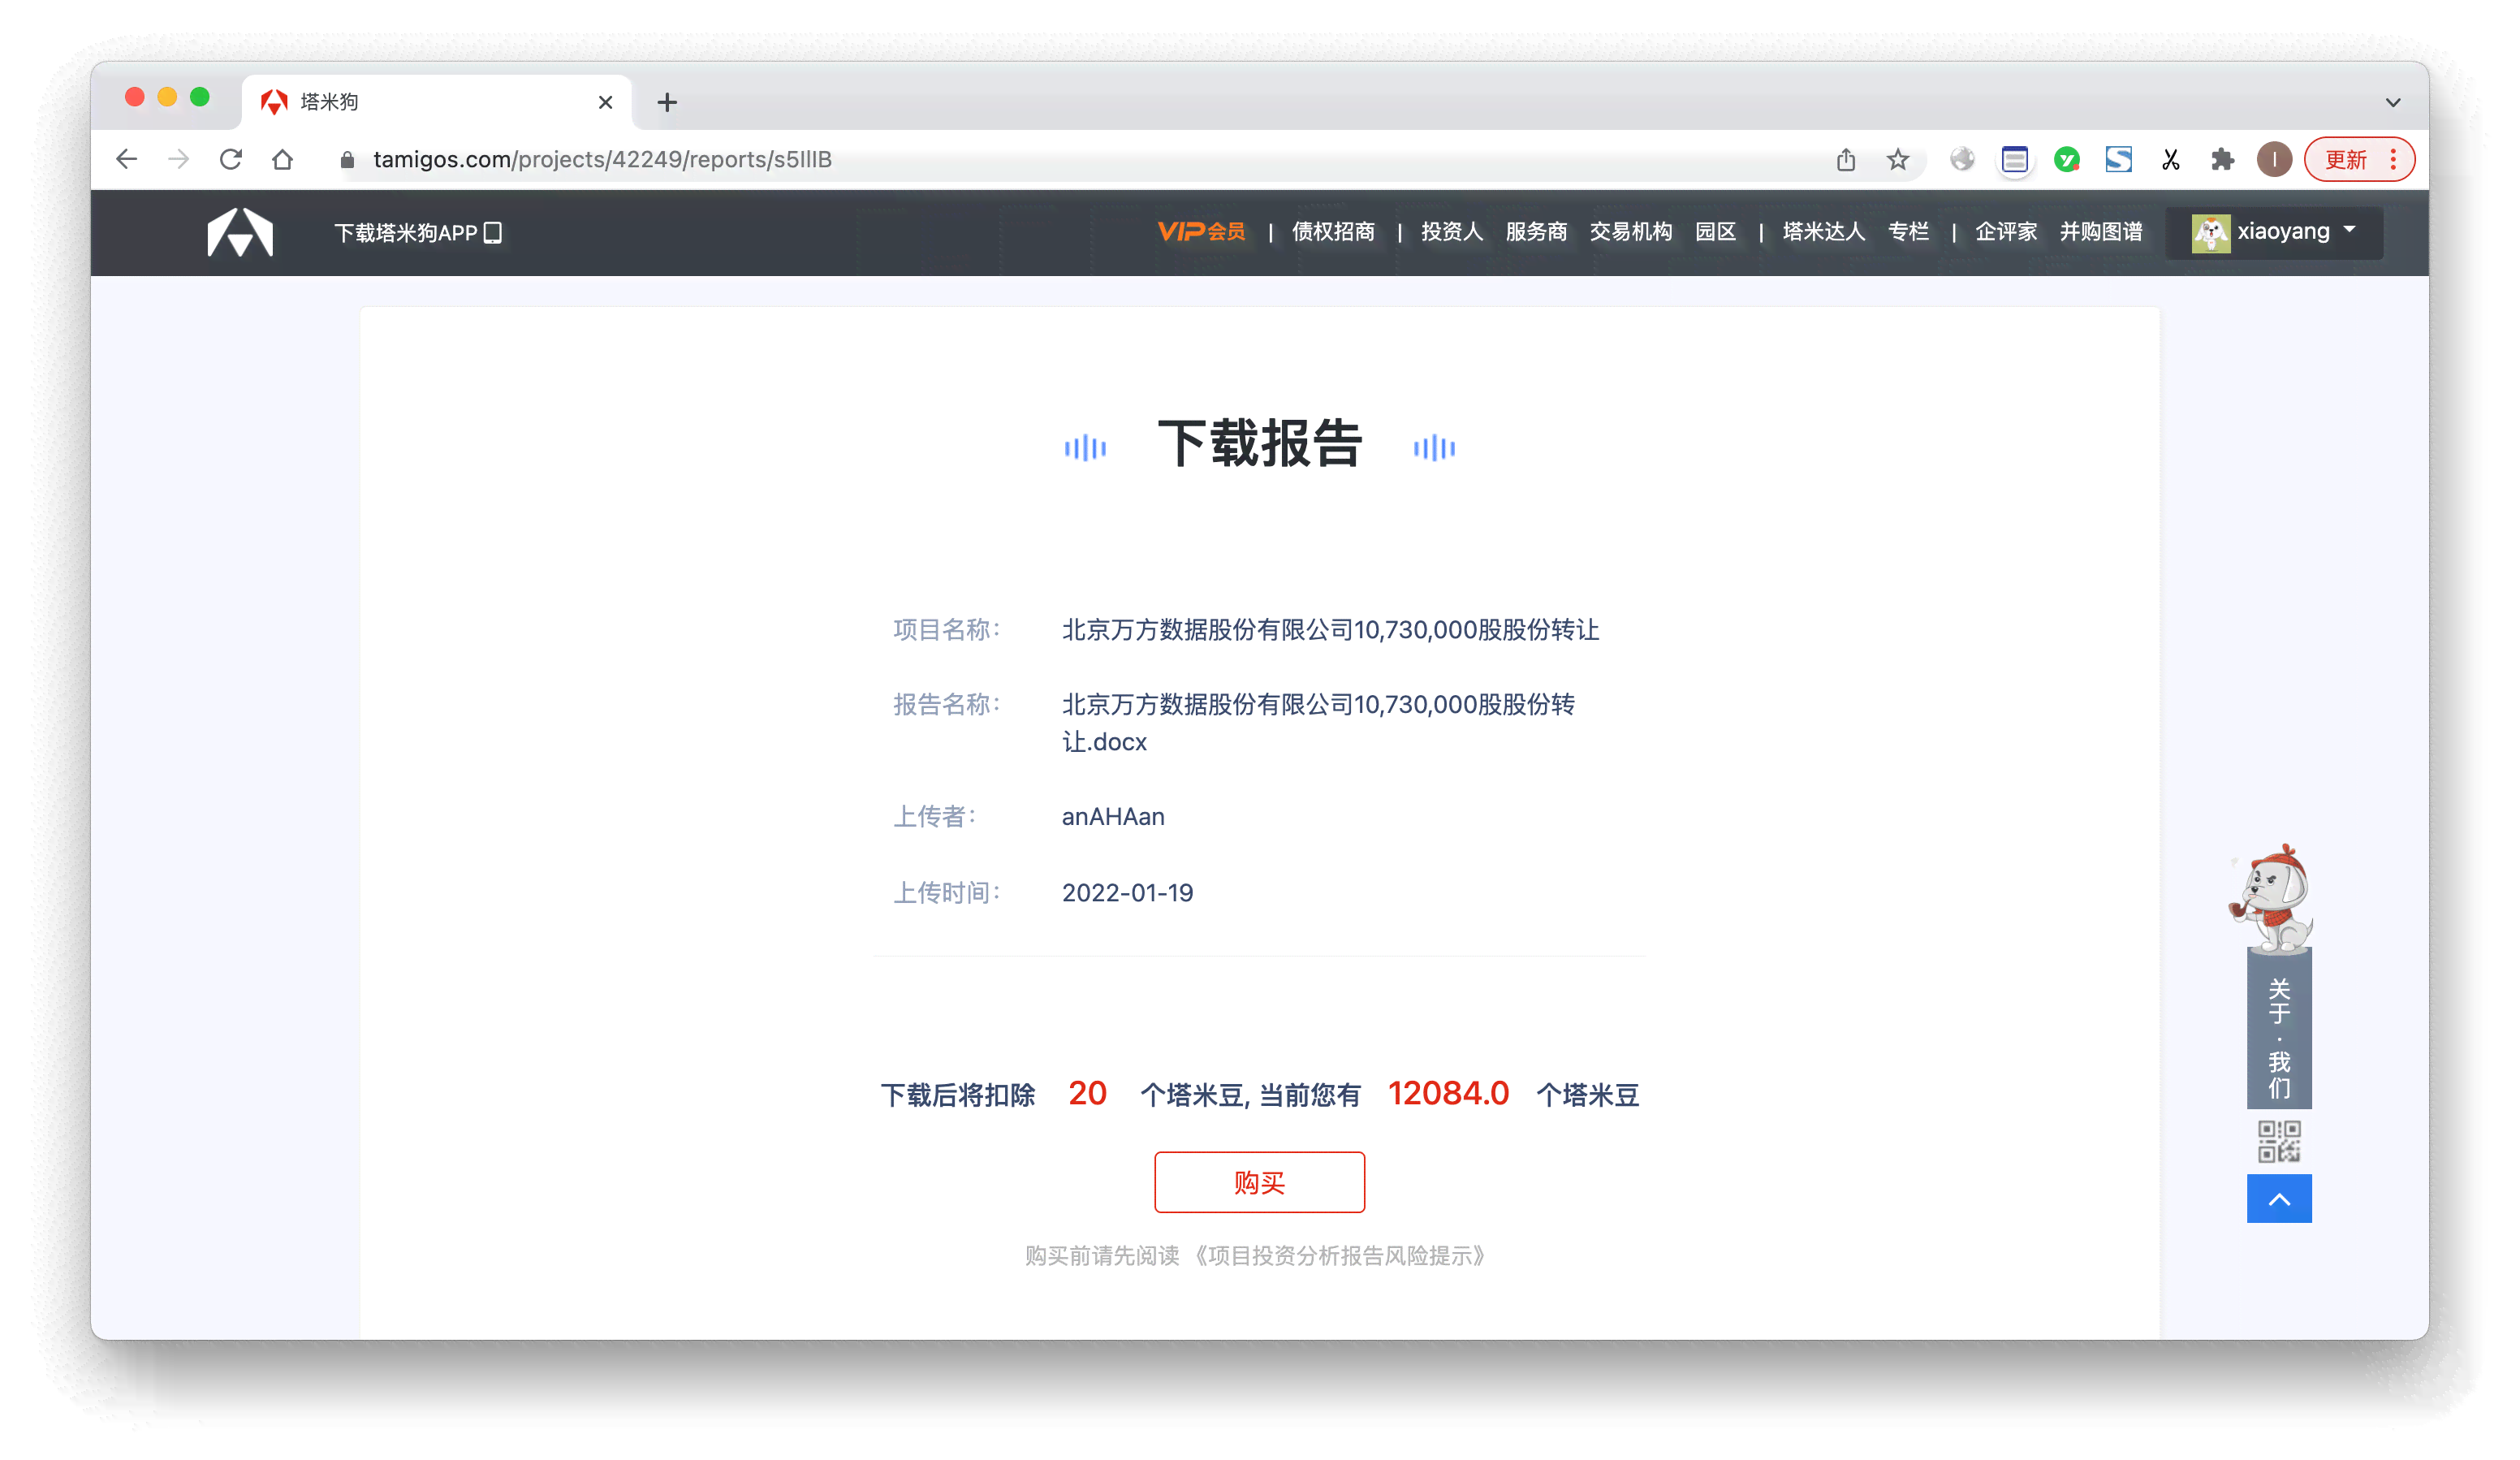Open 园区 menu item

click(1715, 232)
